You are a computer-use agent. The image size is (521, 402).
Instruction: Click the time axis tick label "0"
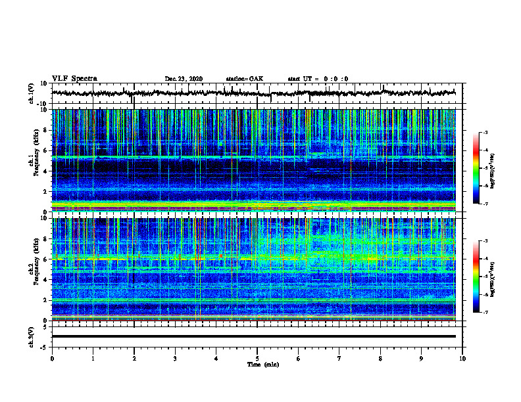[52, 359]
